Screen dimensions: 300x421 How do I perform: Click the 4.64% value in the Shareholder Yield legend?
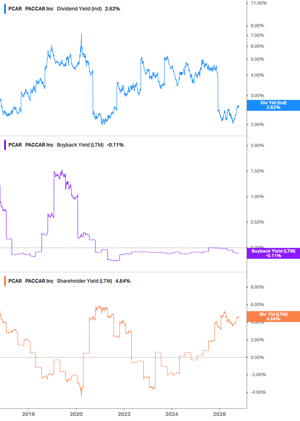click(x=123, y=281)
